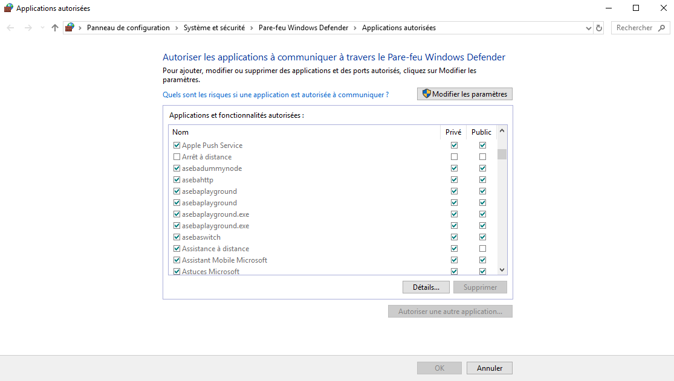674x381 pixels.
Task: Select the "Arrêt à distance" row text
Action: (x=207, y=157)
